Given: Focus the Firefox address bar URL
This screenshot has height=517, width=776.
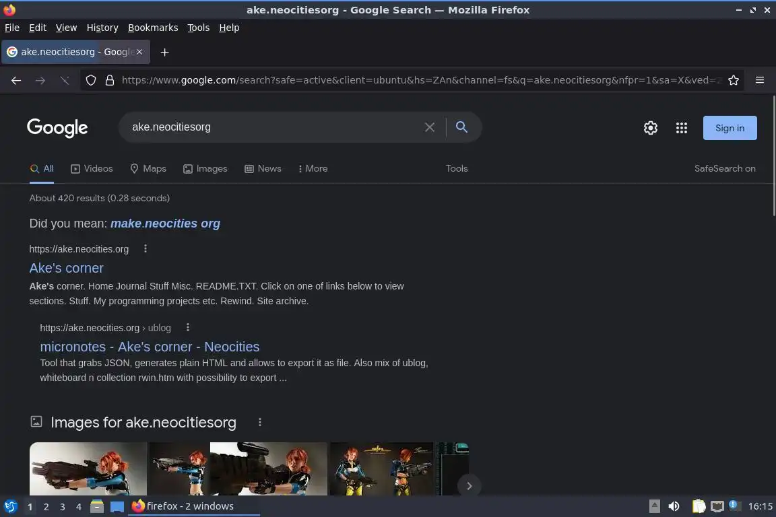Looking at the screenshot, I should (x=420, y=80).
